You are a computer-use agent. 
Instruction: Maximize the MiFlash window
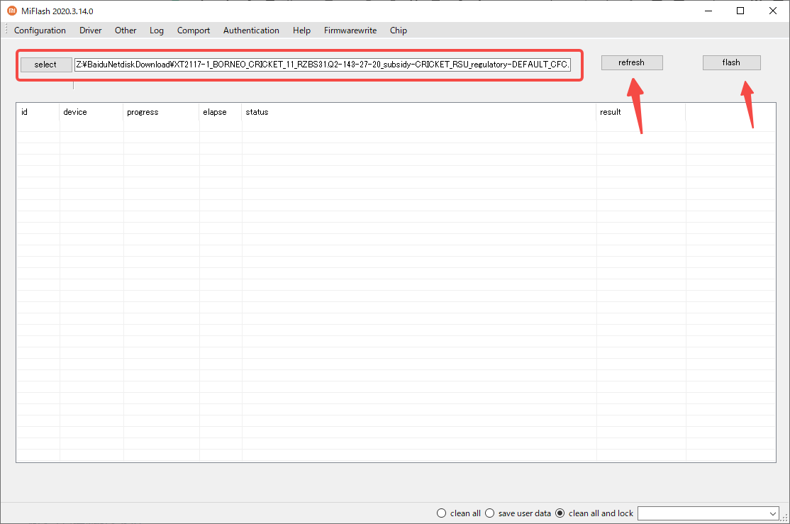(740, 11)
